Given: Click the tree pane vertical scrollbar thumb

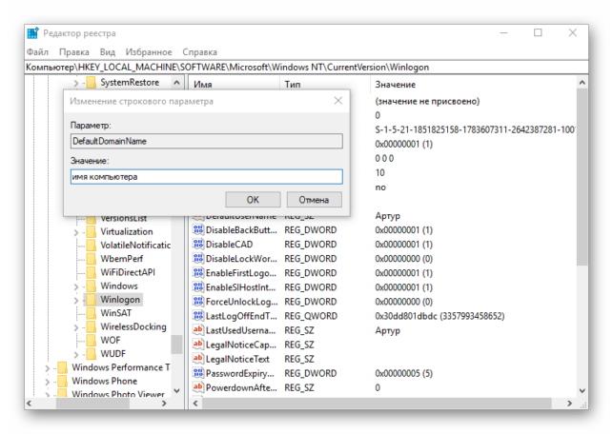Looking at the screenshot, I should [x=176, y=344].
